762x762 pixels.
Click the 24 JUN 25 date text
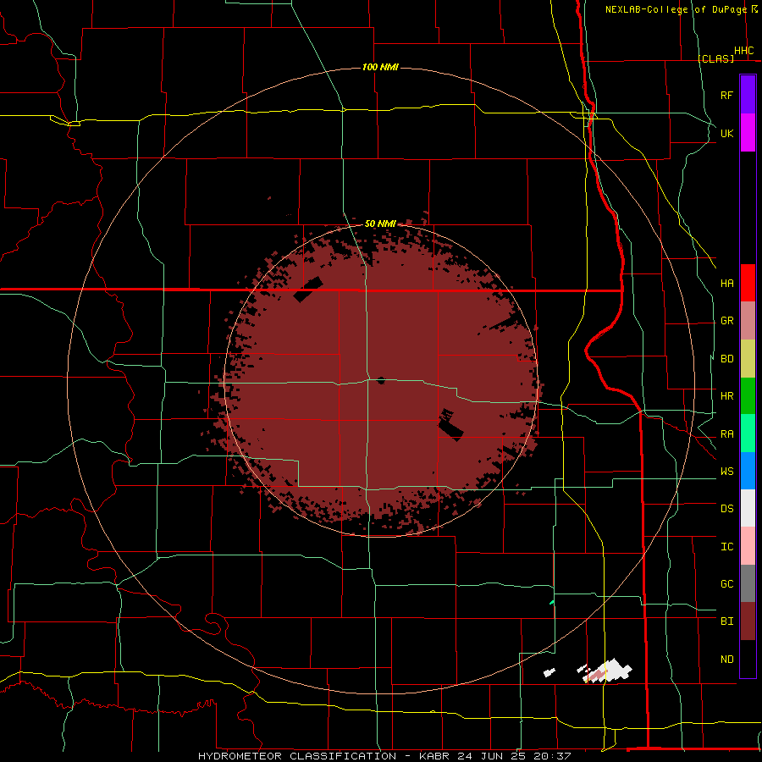pyautogui.click(x=493, y=756)
